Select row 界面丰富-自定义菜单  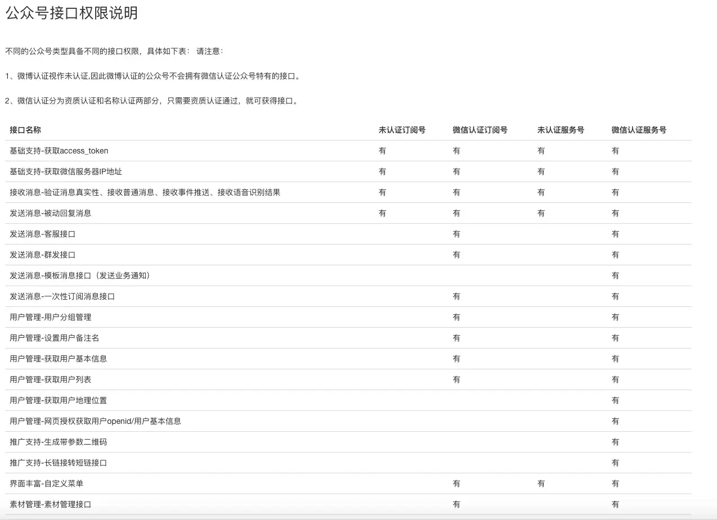tap(348, 483)
